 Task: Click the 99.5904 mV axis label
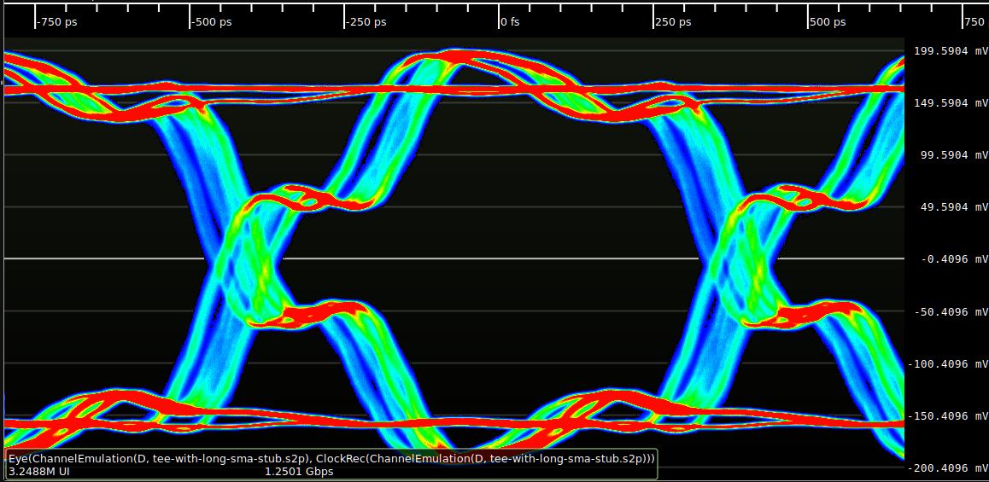[952, 155]
